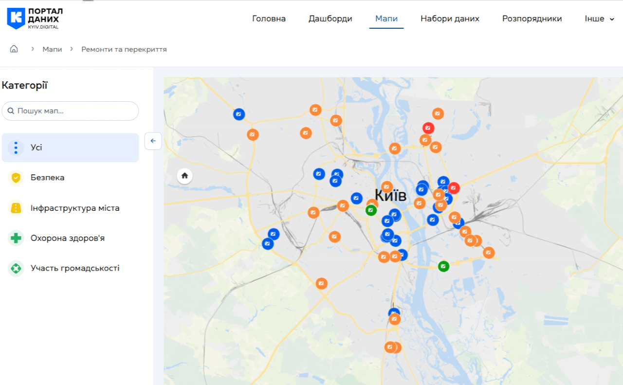Click the yellow shield Безпека icon
The height and width of the screenshot is (385, 623).
click(x=16, y=178)
